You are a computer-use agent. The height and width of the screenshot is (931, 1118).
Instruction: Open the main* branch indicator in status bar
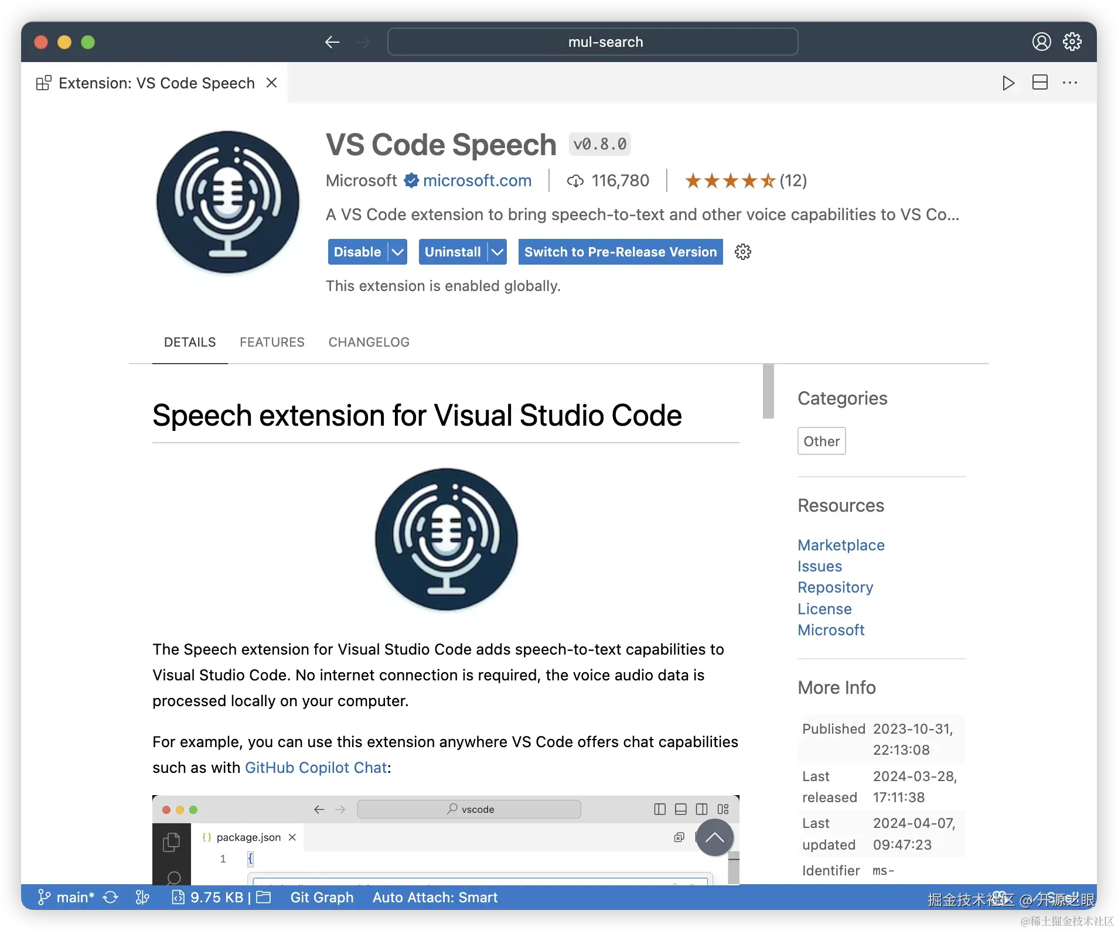pyautogui.click(x=66, y=897)
